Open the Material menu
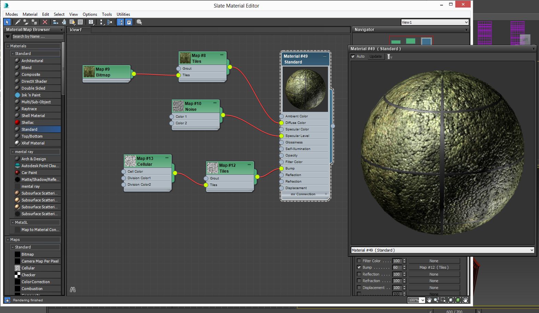This screenshot has width=539, height=313. coord(30,14)
